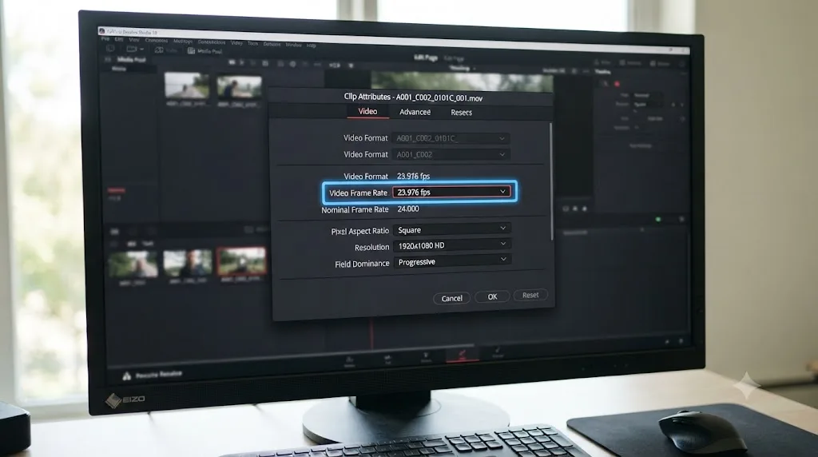Select the middle clip thumbnail in the lower bin
Screen dimensions: 818x457
188,263
